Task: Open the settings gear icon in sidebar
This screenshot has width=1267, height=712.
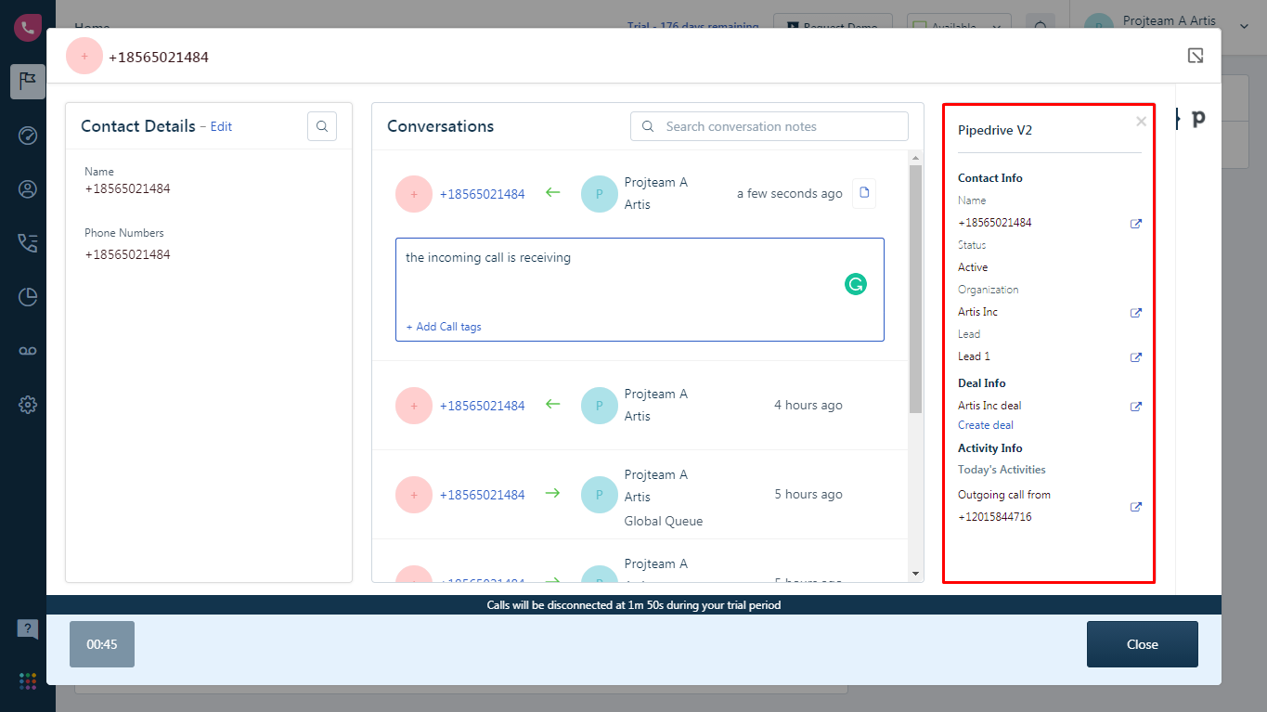Action: [x=28, y=405]
